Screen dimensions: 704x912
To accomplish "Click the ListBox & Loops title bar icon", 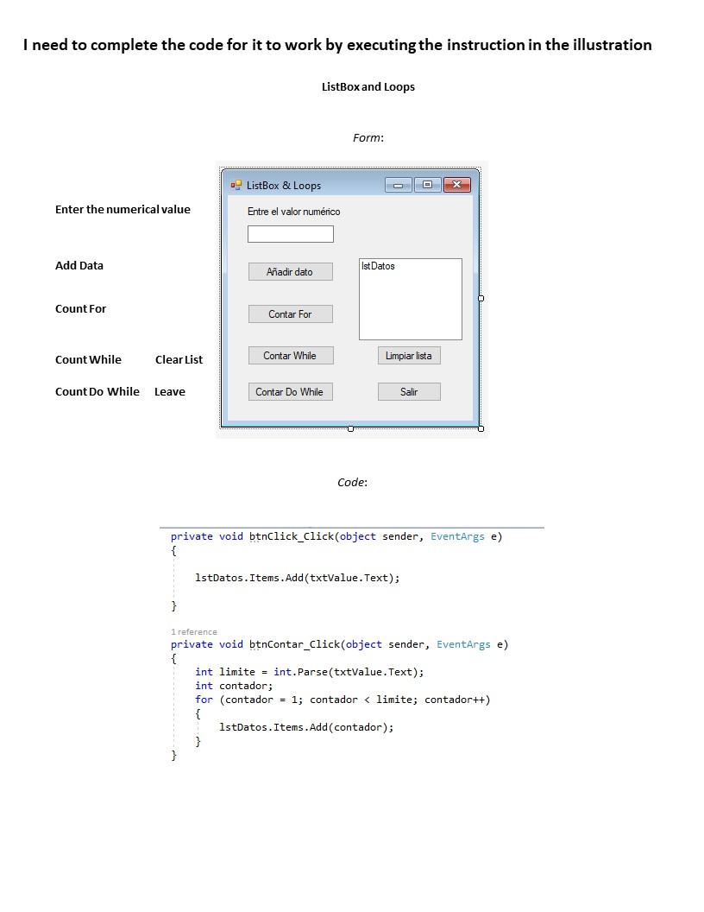I will point(235,184).
